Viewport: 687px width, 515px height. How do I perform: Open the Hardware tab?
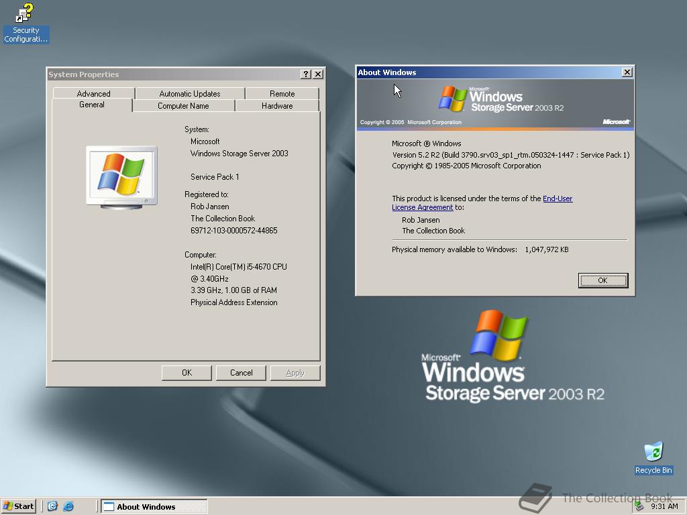(x=277, y=105)
